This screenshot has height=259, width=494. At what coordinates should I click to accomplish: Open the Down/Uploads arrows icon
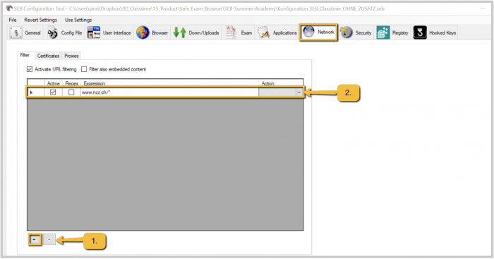pos(179,32)
